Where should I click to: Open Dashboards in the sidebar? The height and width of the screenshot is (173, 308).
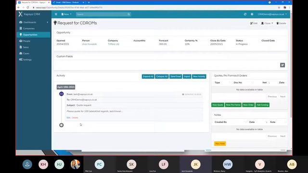coord(29,22)
